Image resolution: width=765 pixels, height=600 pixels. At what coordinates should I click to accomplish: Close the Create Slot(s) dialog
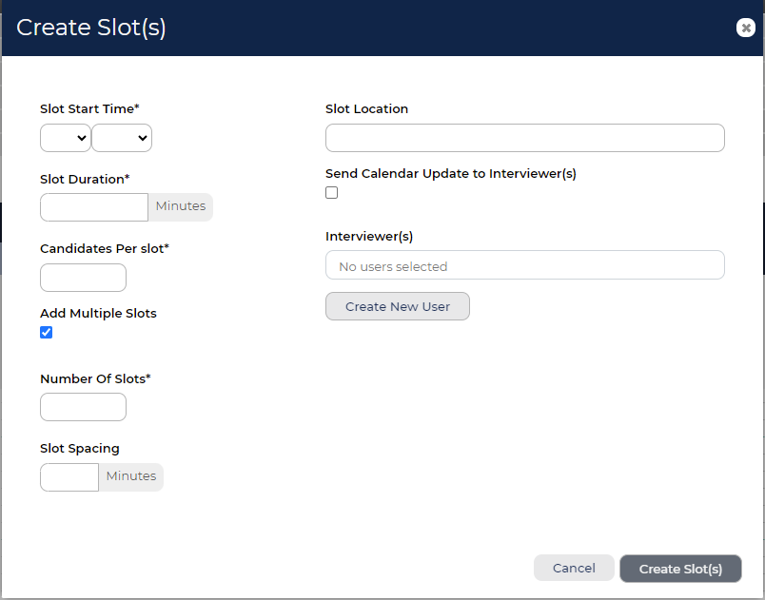coord(745,28)
